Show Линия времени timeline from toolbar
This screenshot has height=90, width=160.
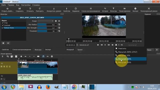[x=124, y=10]
